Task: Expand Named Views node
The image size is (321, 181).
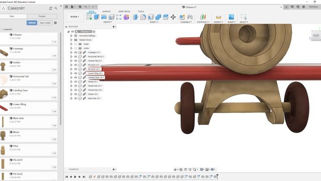Action: (71, 40)
